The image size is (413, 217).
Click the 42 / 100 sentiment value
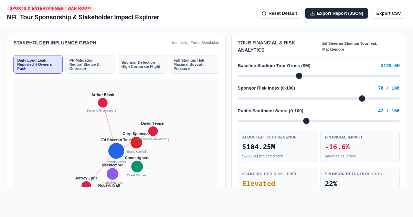point(389,111)
